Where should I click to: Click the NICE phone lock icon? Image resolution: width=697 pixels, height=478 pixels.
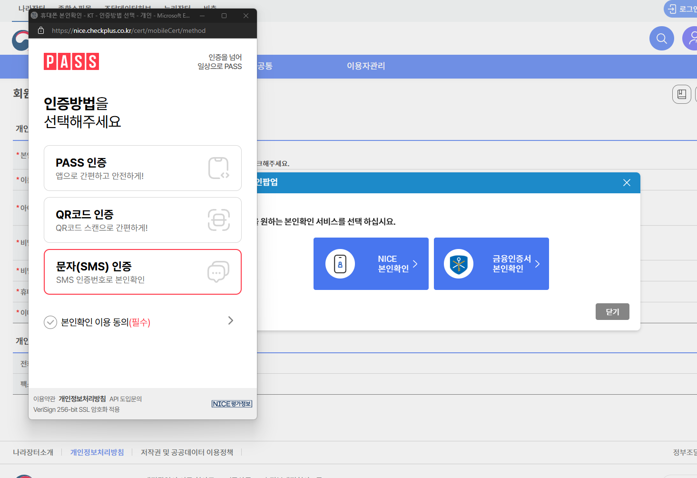pyautogui.click(x=340, y=264)
